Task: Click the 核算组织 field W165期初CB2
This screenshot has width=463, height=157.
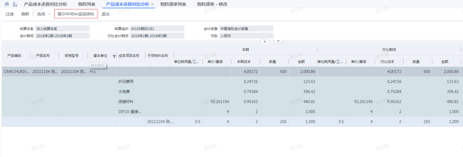Action: pyautogui.click(x=157, y=28)
